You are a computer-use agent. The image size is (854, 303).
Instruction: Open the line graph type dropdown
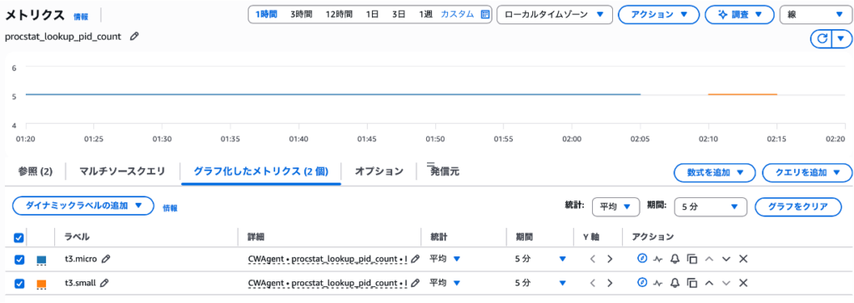tap(815, 15)
